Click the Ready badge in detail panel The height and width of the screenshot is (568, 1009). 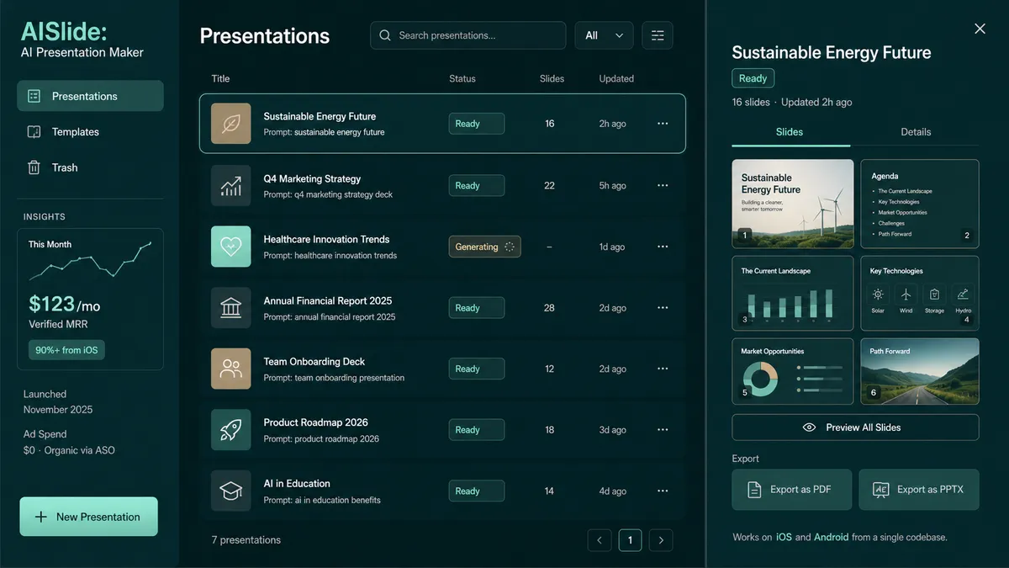tap(753, 78)
